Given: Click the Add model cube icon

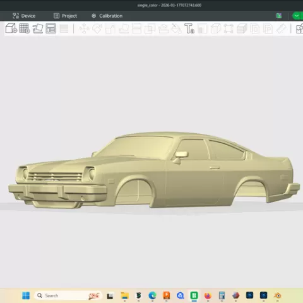Looking at the screenshot, I should 11,28.
